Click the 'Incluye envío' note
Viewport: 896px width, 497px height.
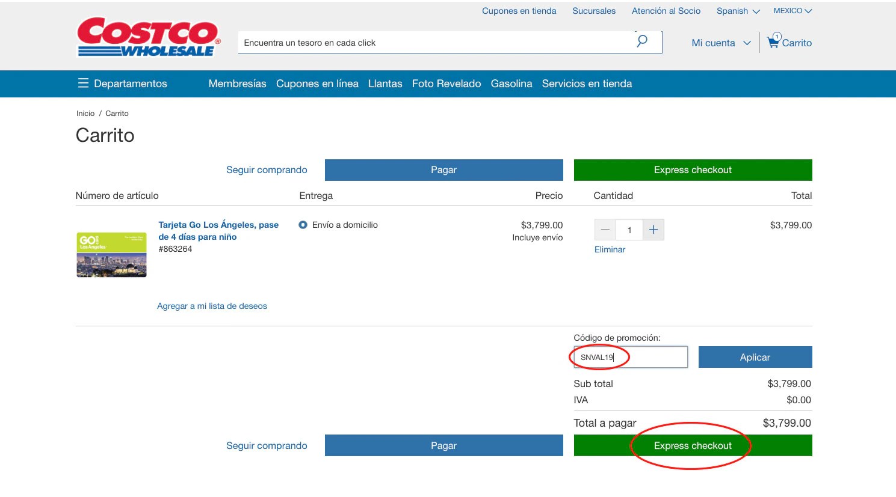coord(537,237)
